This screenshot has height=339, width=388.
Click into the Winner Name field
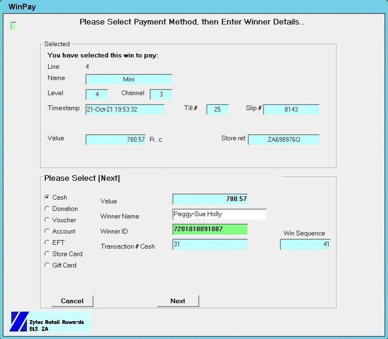click(x=219, y=214)
